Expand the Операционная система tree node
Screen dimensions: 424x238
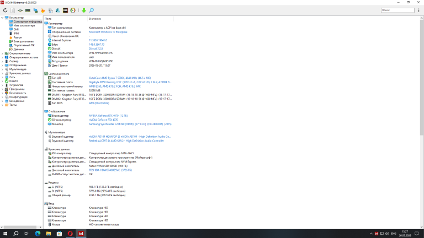[x=2, y=57]
